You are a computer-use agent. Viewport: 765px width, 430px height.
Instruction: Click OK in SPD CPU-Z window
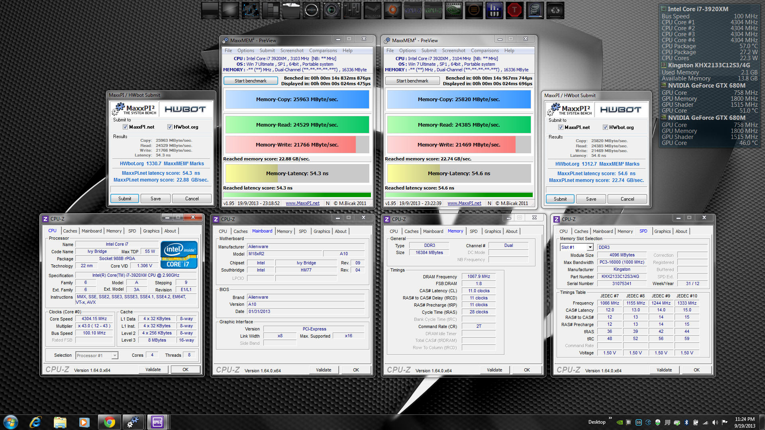point(696,370)
